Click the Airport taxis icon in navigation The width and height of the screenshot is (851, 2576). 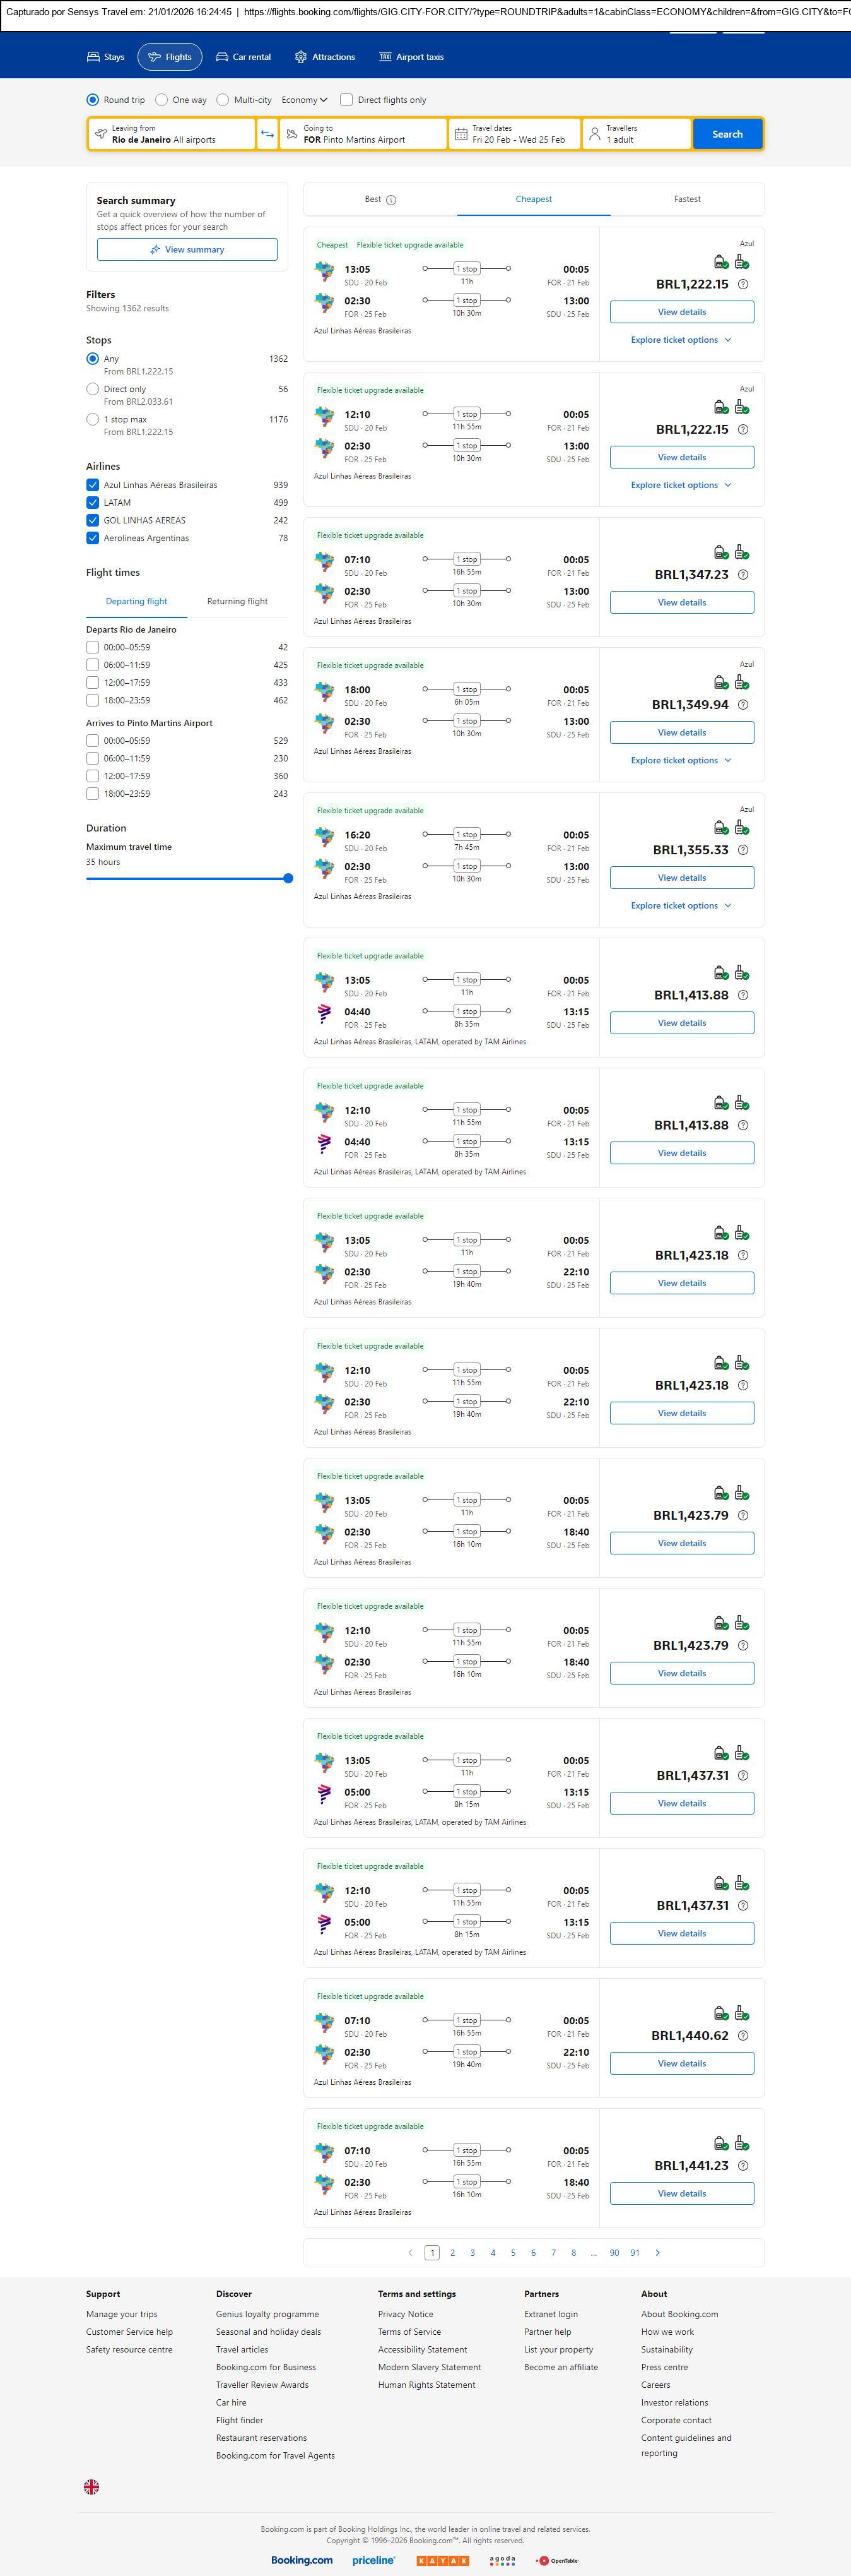(x=385, y=57)
